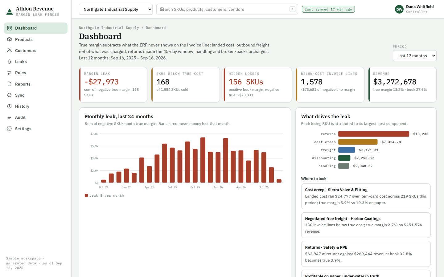Click the red Leak $ per month legend swatch
The height and width of the screenshot is (277, 444).
(86, 195)
